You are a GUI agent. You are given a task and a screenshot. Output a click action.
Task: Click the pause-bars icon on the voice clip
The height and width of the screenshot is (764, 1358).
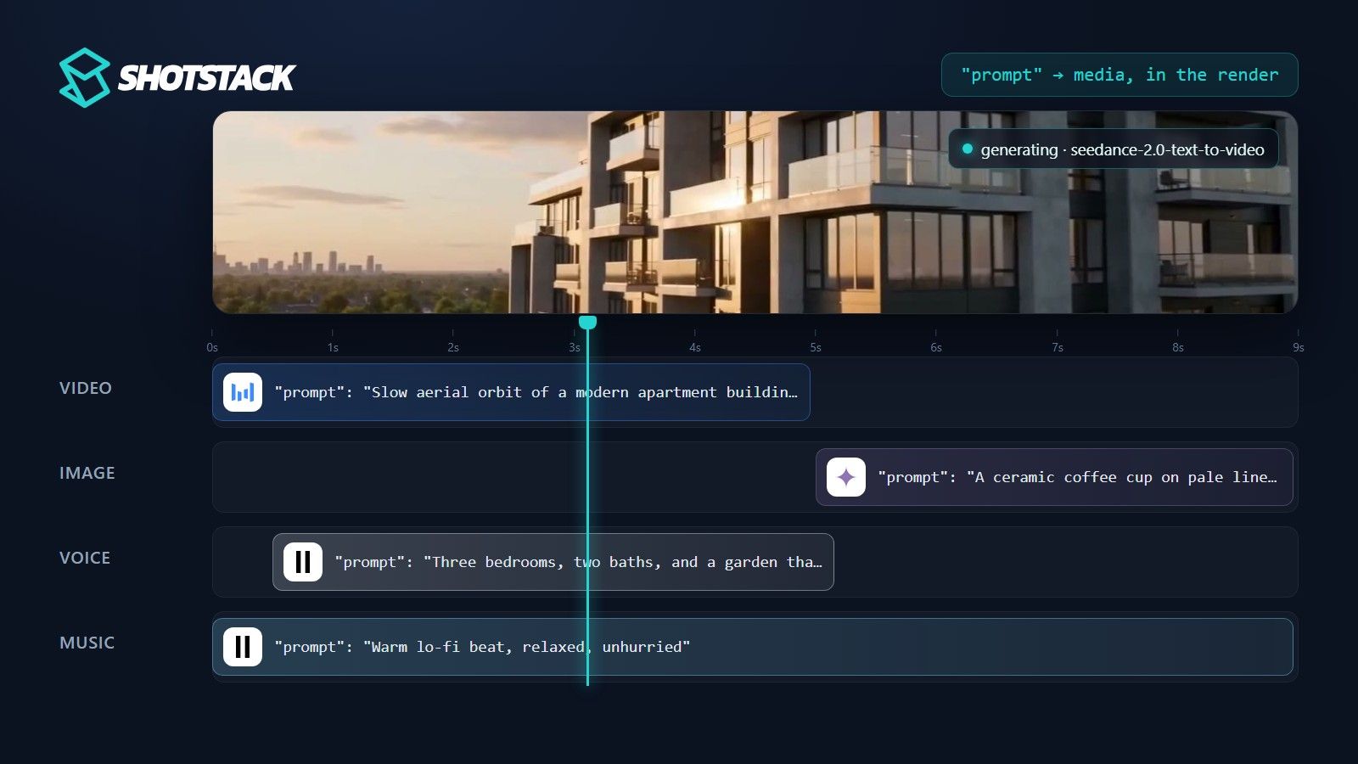coord(303,562)
